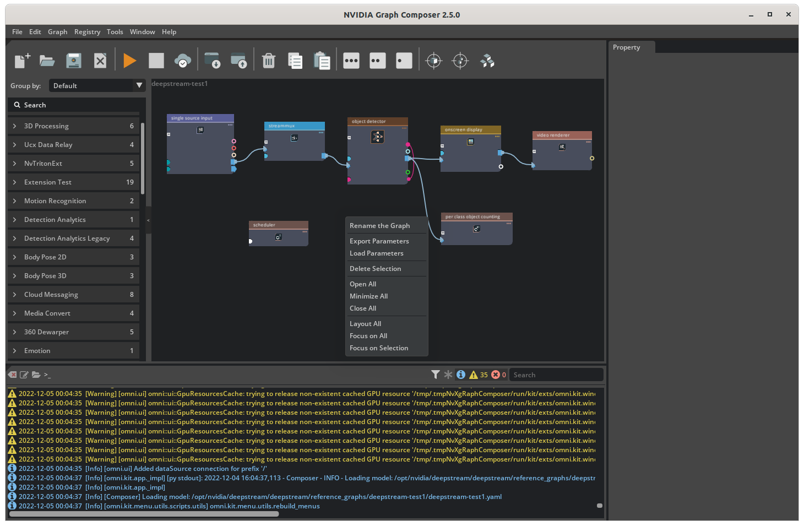
Task: Open the Tools menu
Action: click(115, 32)
